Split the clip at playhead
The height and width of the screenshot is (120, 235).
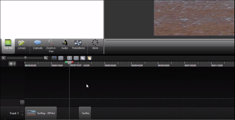[x=76, y=58]
